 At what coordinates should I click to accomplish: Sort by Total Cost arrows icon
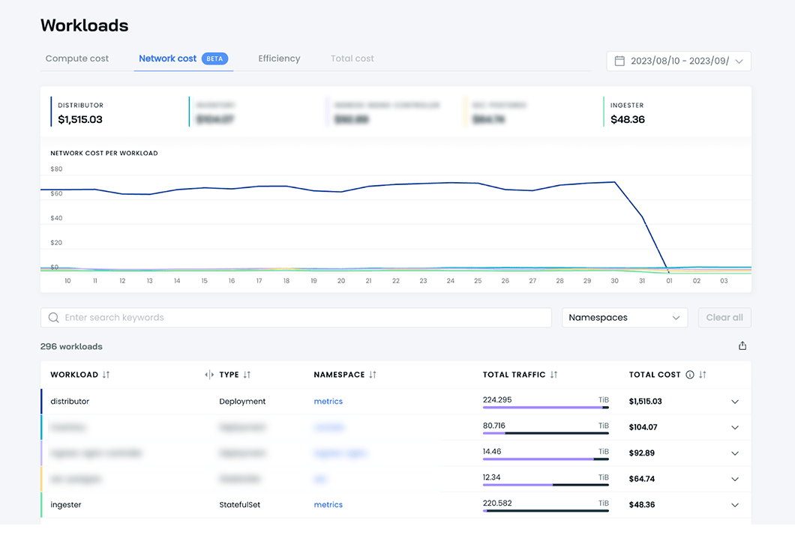pyautogui.click(x=703, y=375)
